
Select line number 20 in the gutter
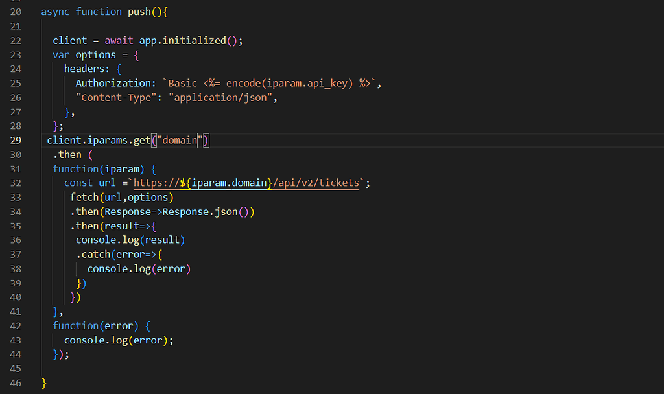tap(16, 12)
